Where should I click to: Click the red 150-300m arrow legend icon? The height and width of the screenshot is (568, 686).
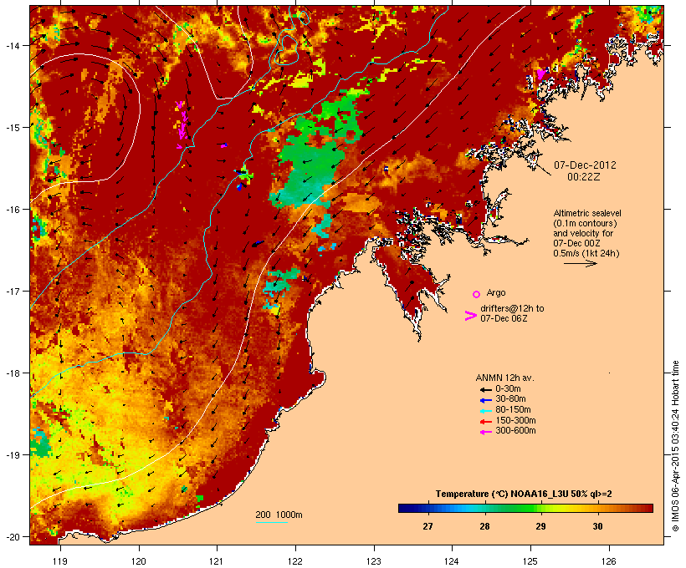(486, 422)
